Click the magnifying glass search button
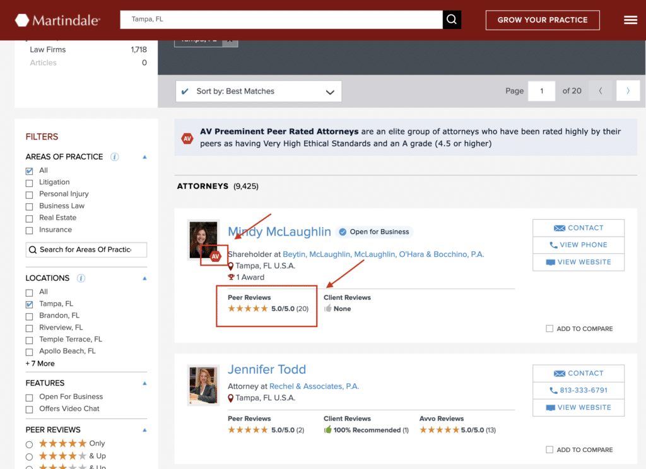Screen dimensions: 646x469 pos(452,20)
